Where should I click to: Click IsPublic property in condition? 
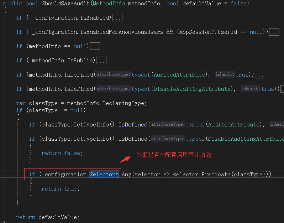tap(80, 61)
